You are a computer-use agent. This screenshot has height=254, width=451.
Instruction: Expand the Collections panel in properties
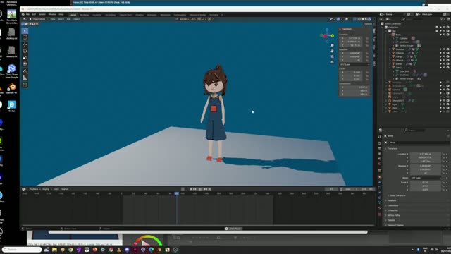393,205
